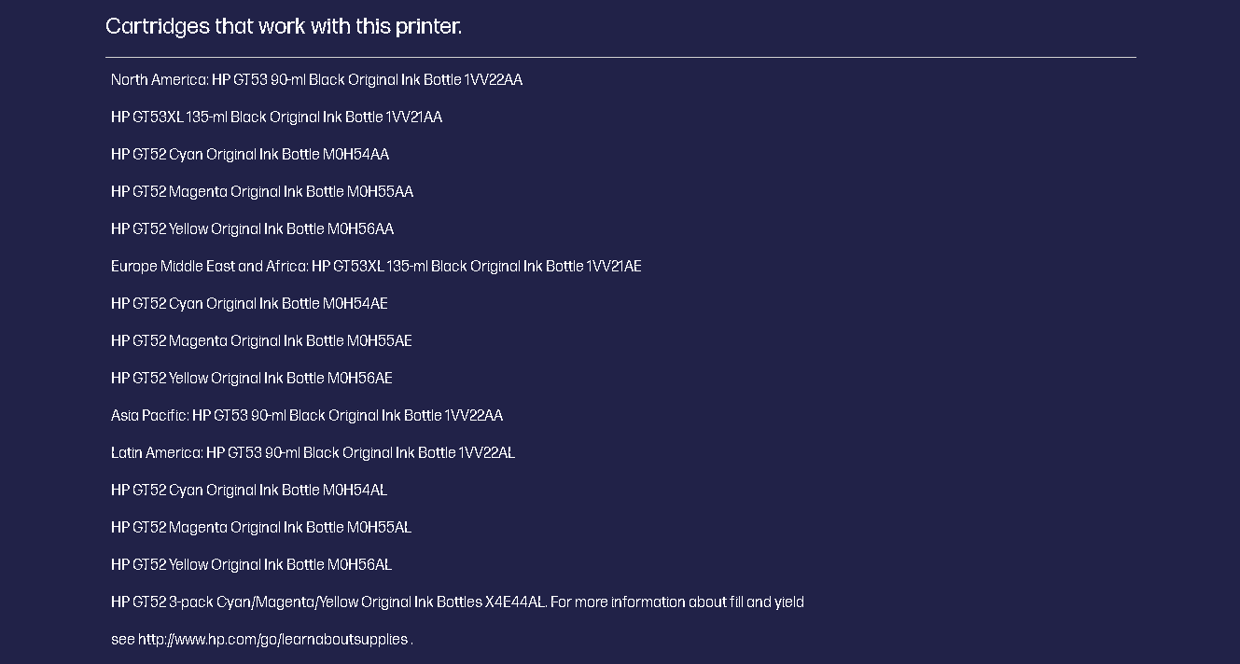Open the hp.com learnaboutsupplies URL

pos(273,640)
